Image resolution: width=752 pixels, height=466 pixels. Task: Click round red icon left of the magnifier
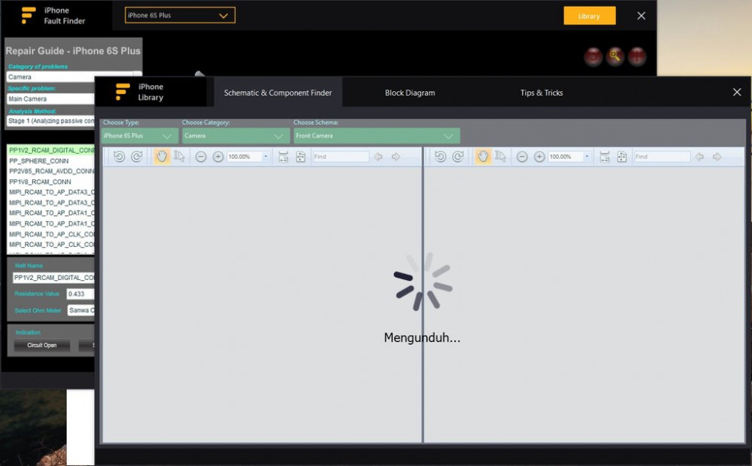pyautogui.click(x=593, y=56)
